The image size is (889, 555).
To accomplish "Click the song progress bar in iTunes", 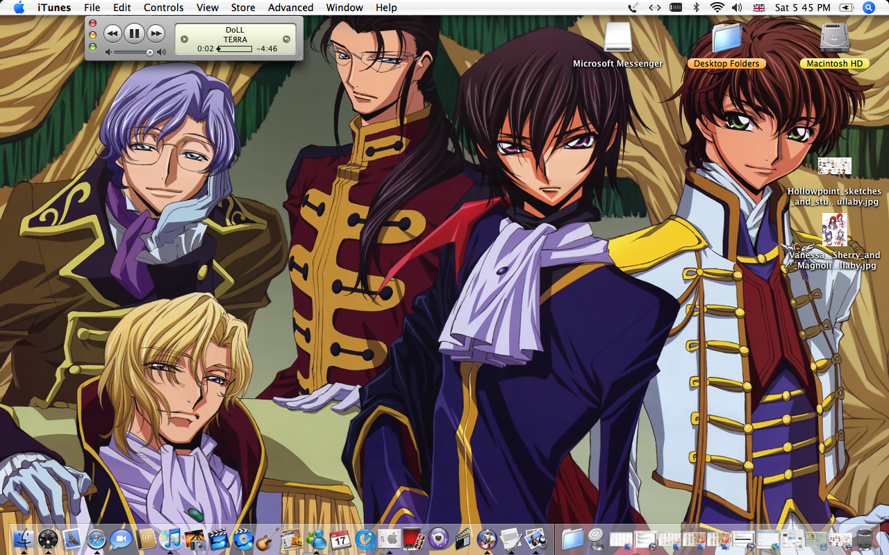I will coord(235,49).
